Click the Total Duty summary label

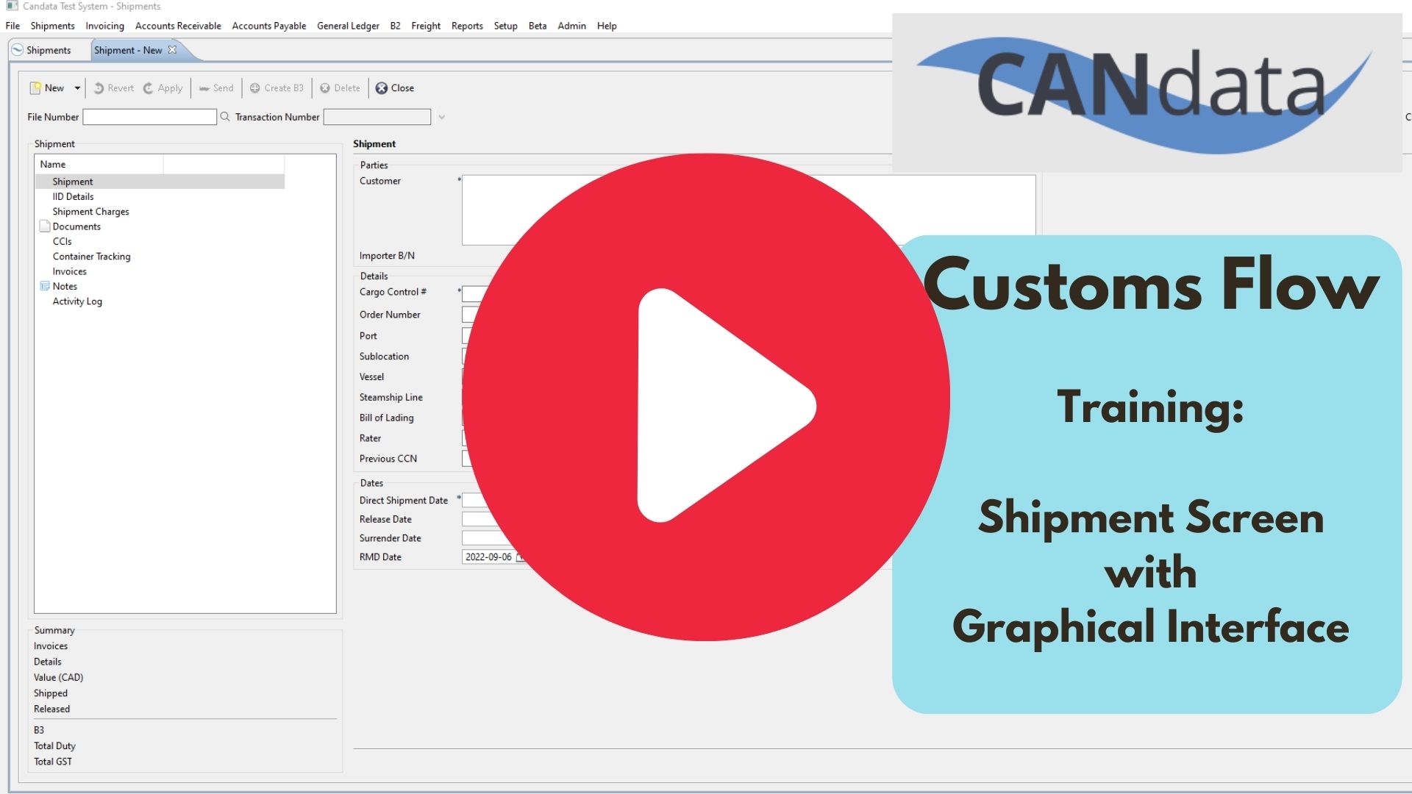pos(54,745)
